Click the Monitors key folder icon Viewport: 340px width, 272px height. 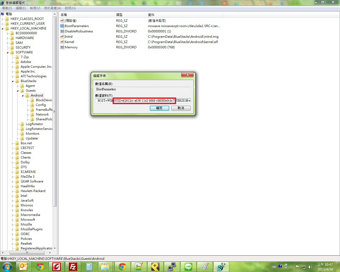22,134
